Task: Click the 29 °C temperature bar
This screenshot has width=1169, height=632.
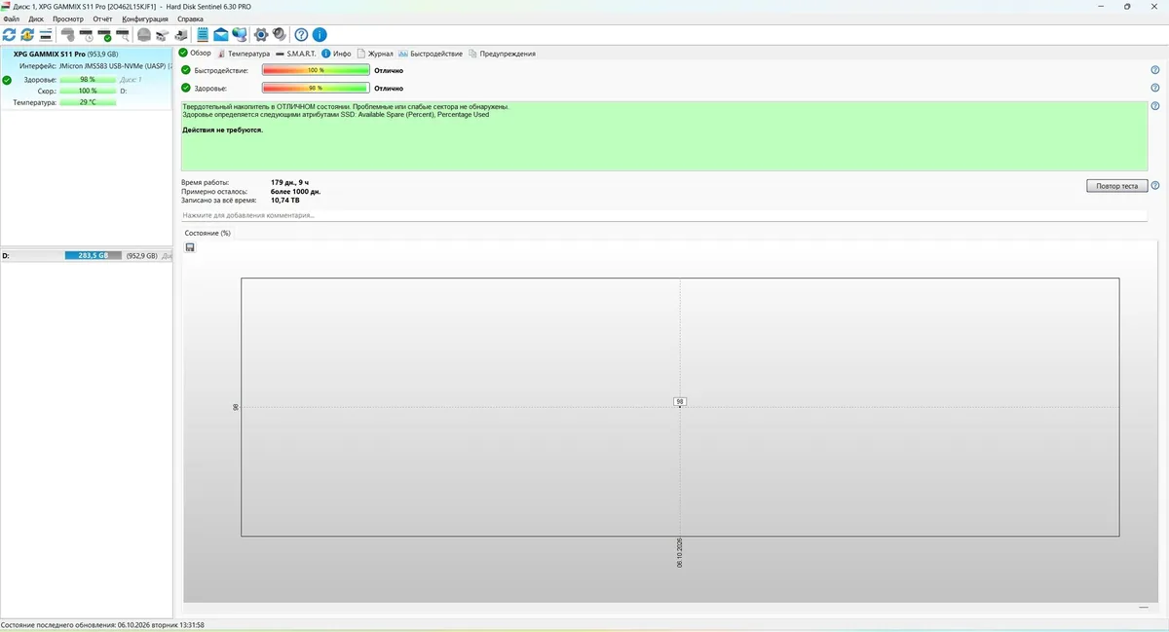Action: pos(88,101)
